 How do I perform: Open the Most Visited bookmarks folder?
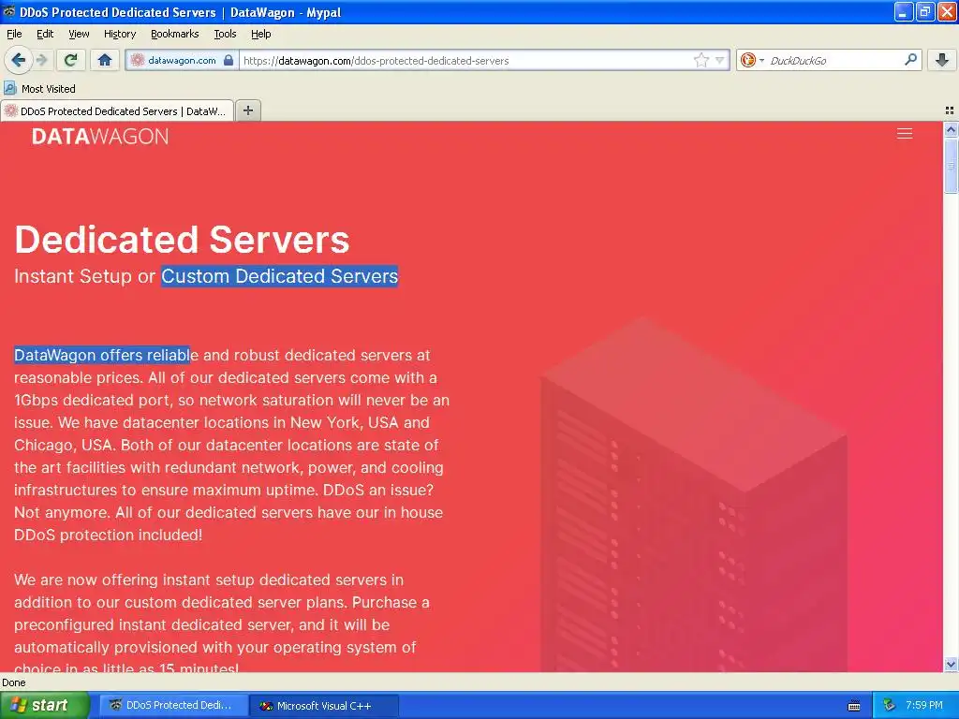tap(39, 89)
